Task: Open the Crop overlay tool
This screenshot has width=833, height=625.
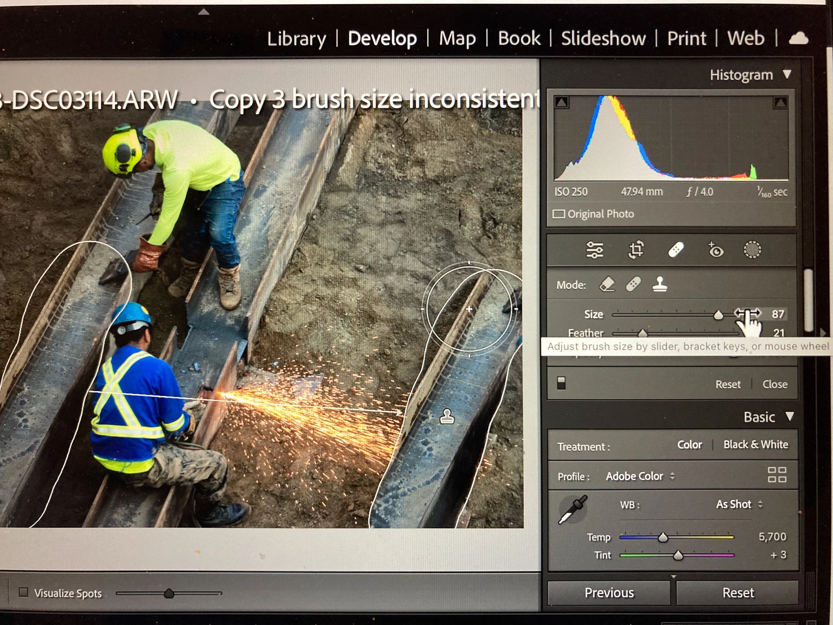Action: pos(636,250)
